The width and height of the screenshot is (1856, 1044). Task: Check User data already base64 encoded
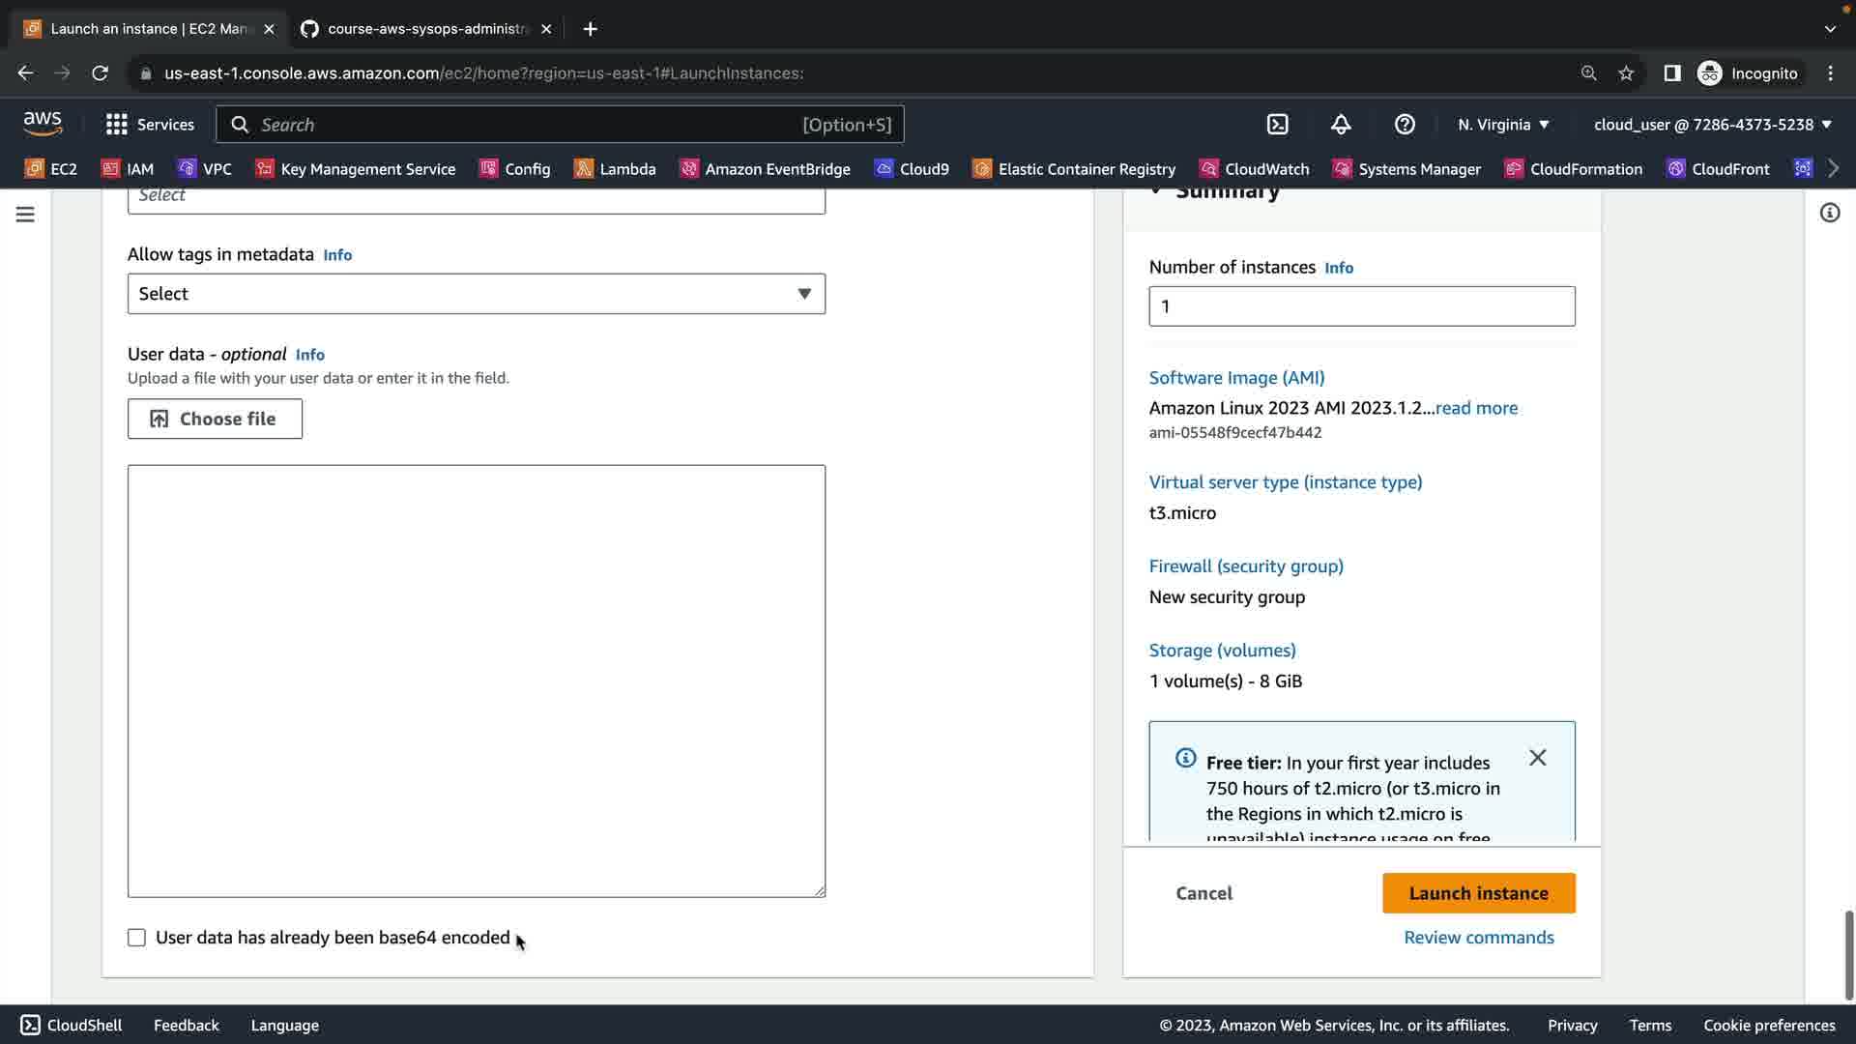136,938
